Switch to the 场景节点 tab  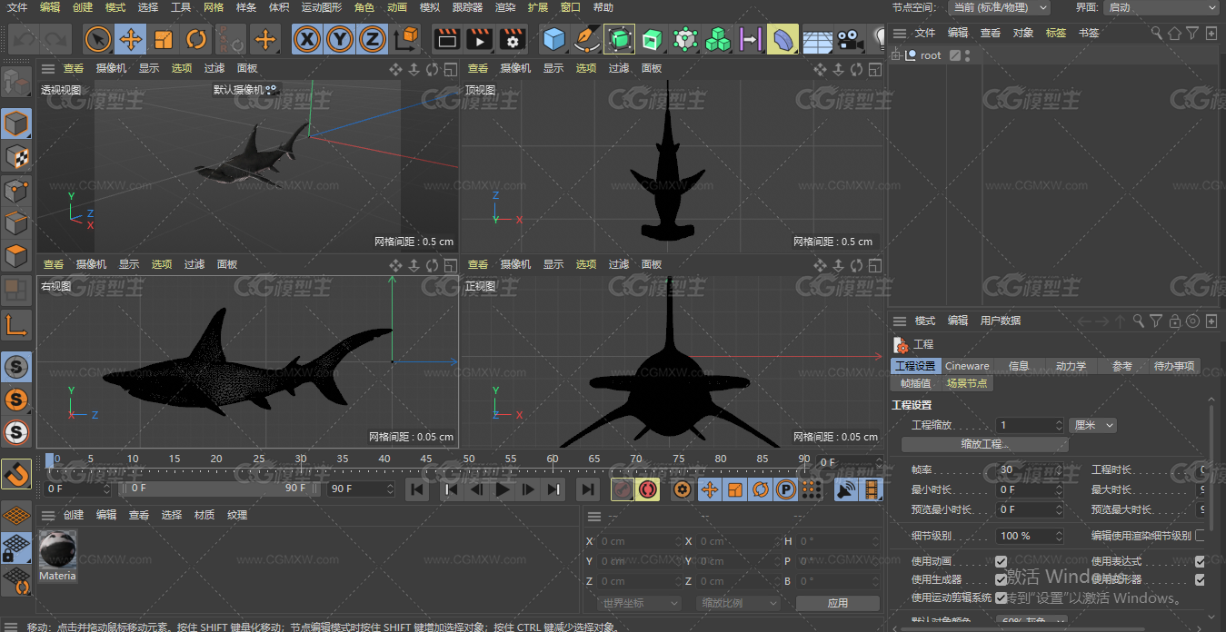966,383
